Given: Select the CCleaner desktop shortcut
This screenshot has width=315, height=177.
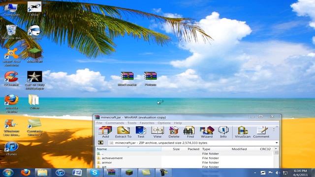Looking at the screenshot, I should [x=11, y=79].
